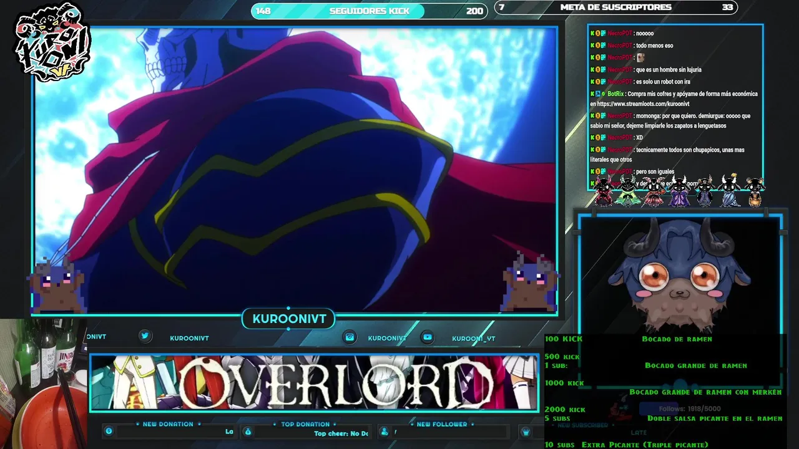The width and height of the screenshot is (799, 449).
Task: Click the big-eyed goat VTuber avatar
Action: click(x=680, y=274)
